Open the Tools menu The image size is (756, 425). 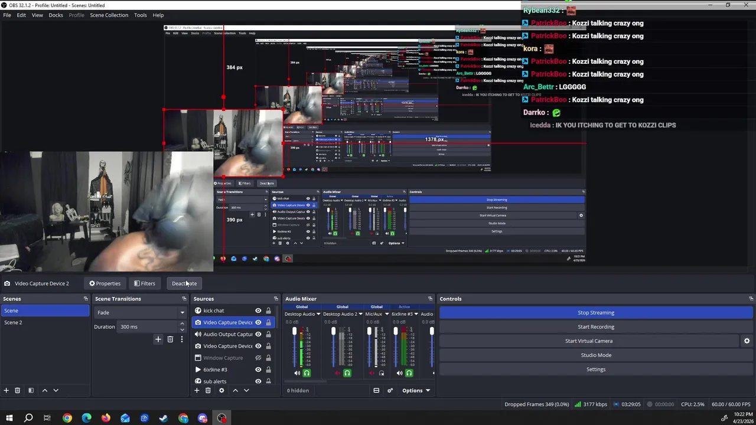click(140, 15)
